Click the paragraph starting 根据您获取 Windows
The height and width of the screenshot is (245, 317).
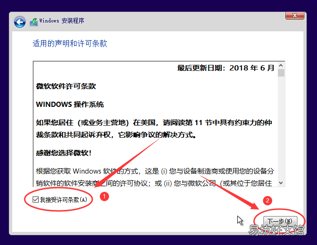tap(155, 177)
